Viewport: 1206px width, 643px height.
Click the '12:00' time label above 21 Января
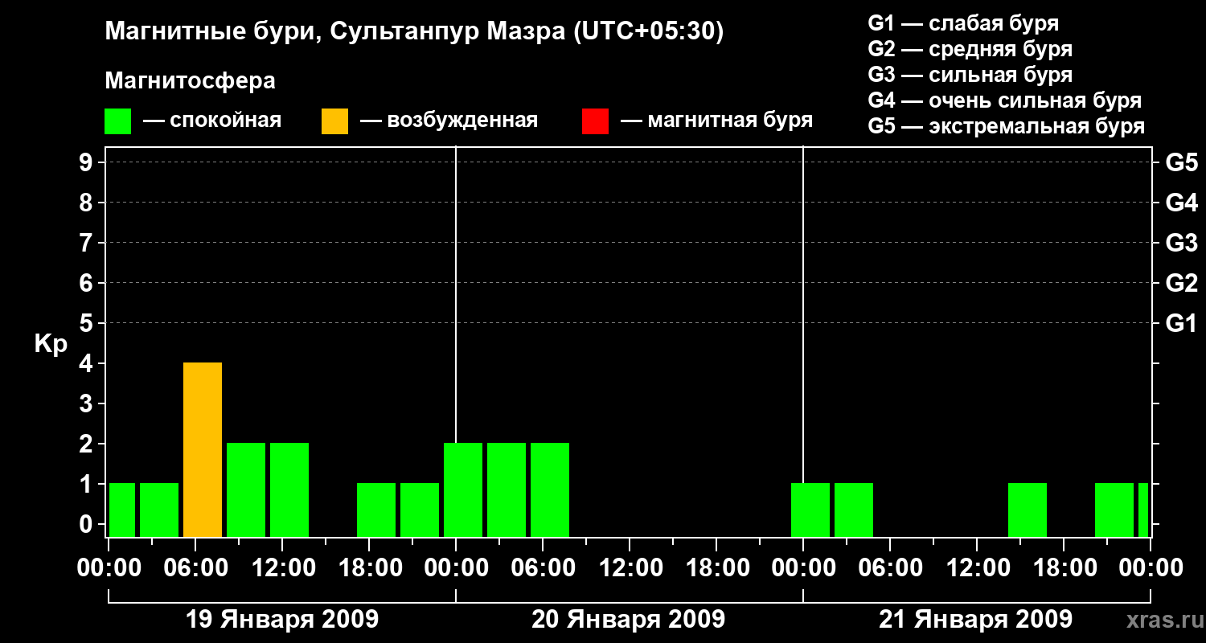(x=977, y=568)
